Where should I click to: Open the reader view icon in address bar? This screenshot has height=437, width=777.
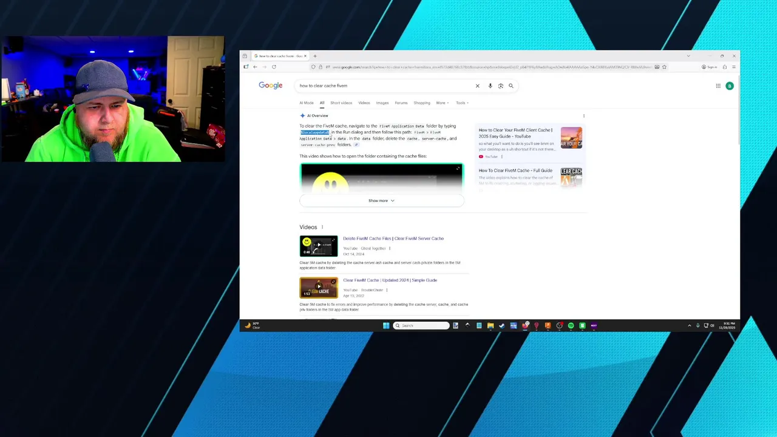point(657,67)
